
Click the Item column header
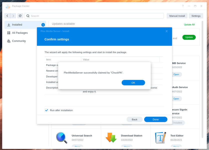tap(63, 60)
